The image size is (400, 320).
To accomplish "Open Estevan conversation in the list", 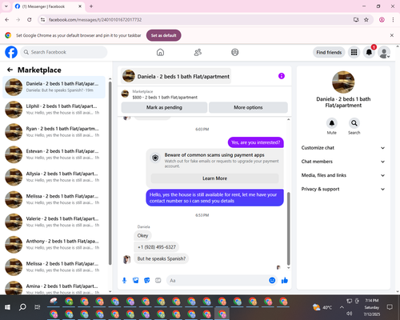I will coord(54,154).
